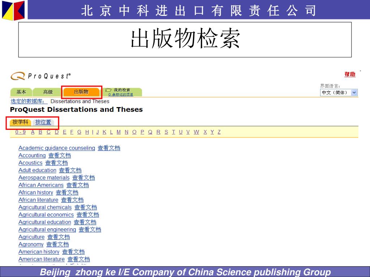Image resolution: width=370 pixels, height=277 pixels.
Task: Jump to letter B in index
Action: (x=40, y=132)
